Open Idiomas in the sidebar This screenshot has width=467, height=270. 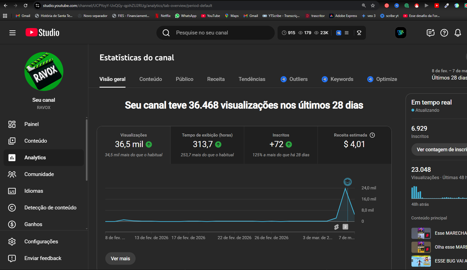click(44, 191)
